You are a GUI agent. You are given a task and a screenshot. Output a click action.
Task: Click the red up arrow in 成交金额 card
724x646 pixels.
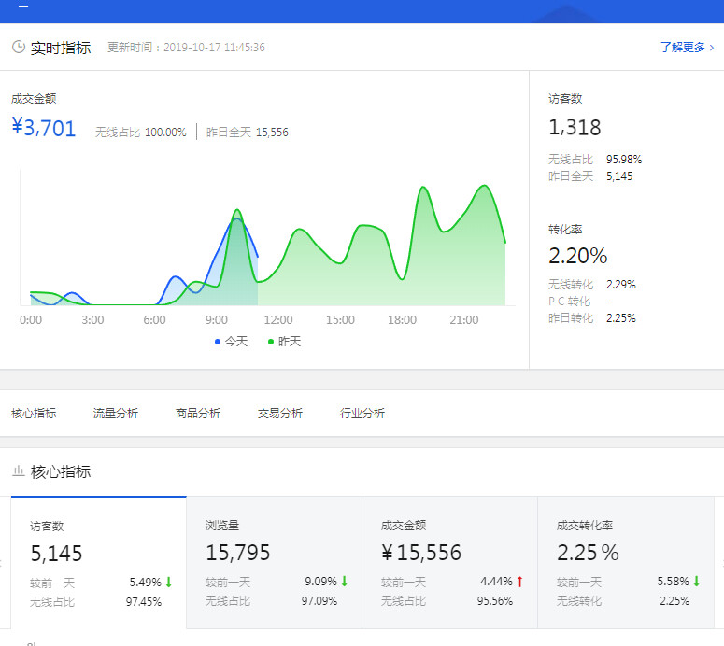pyautogui.click(x=519, y=582)
